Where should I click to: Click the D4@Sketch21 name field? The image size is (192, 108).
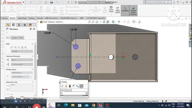pyautogui.click(x=22, y=73)
